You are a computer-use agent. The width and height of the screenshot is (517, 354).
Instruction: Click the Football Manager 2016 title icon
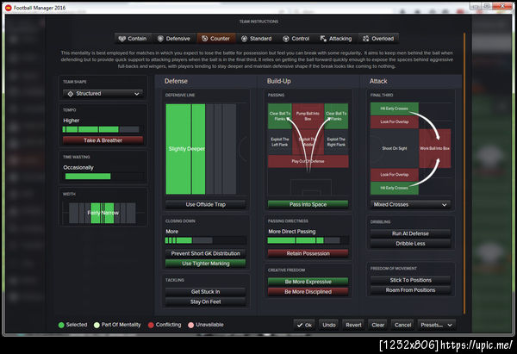pos(9,8)
